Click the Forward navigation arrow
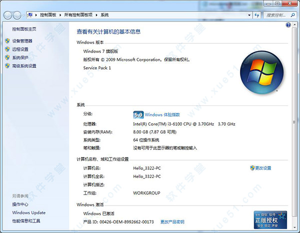The width and height of the screenshot is (300, 233). pos(17,15)
